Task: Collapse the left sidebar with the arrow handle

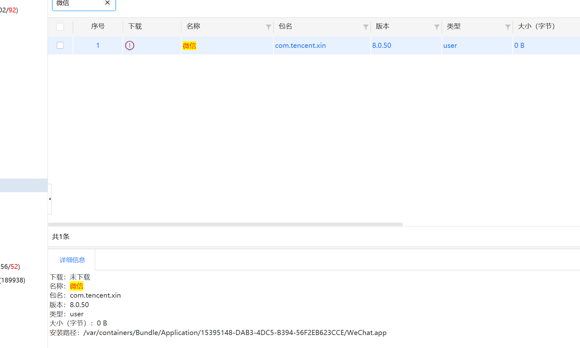Action: coord(50,199)
